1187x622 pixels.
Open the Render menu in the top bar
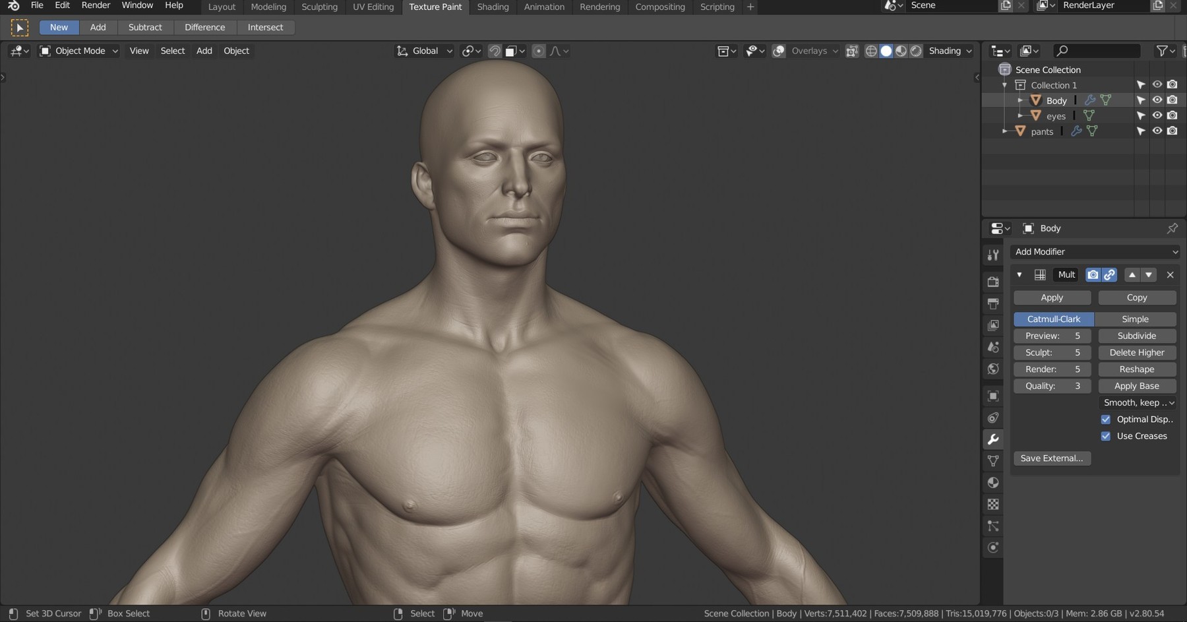coord(96,5)
